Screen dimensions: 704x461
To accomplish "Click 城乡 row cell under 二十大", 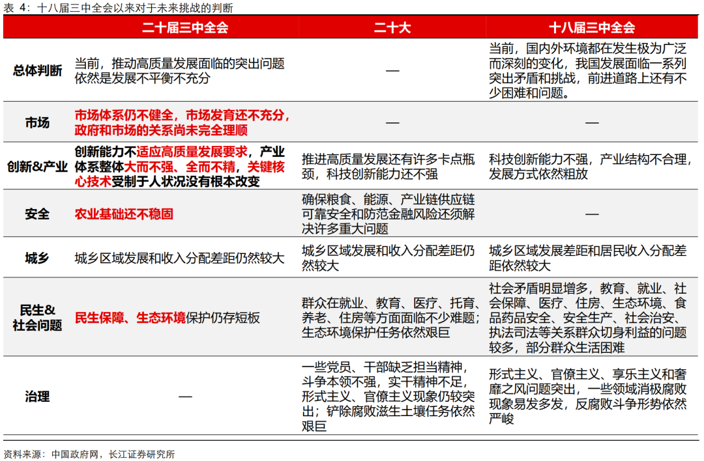I will [x=389, y=258].
